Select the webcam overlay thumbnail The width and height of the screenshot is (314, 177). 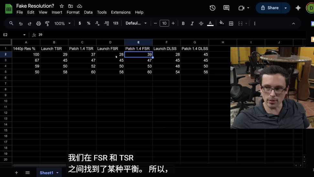click(272, 88)
